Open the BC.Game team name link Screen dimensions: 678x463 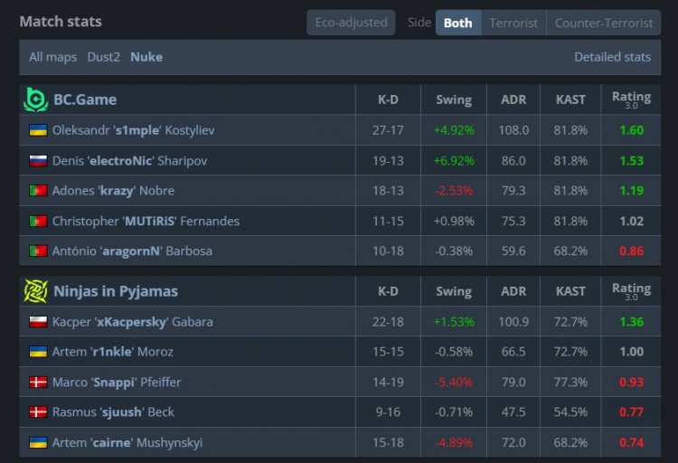coord(85,99)
